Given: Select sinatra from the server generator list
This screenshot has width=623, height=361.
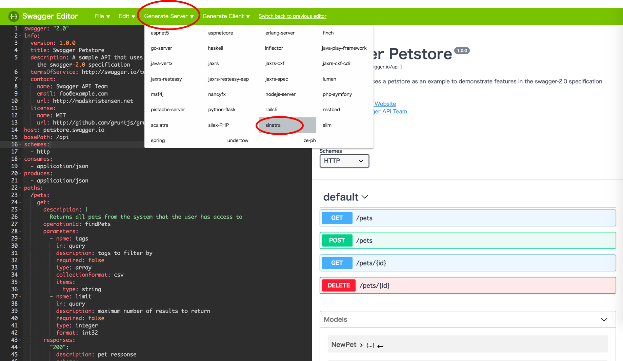Looking at the screenshot, I should pyautogui.click(x=273, y=125).
